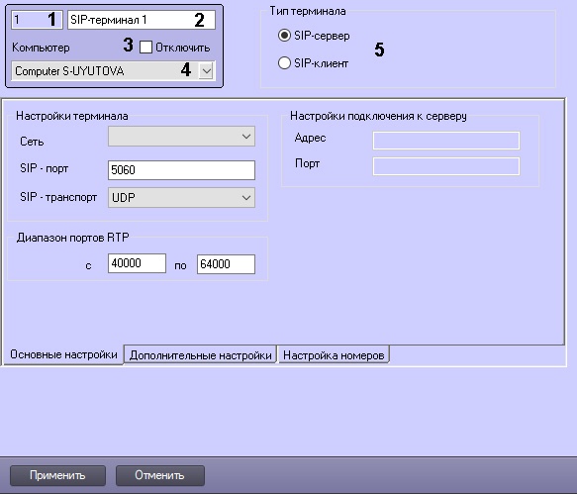
Task: Select the Основные настройки tab
Action: click(x=63, y=354)
